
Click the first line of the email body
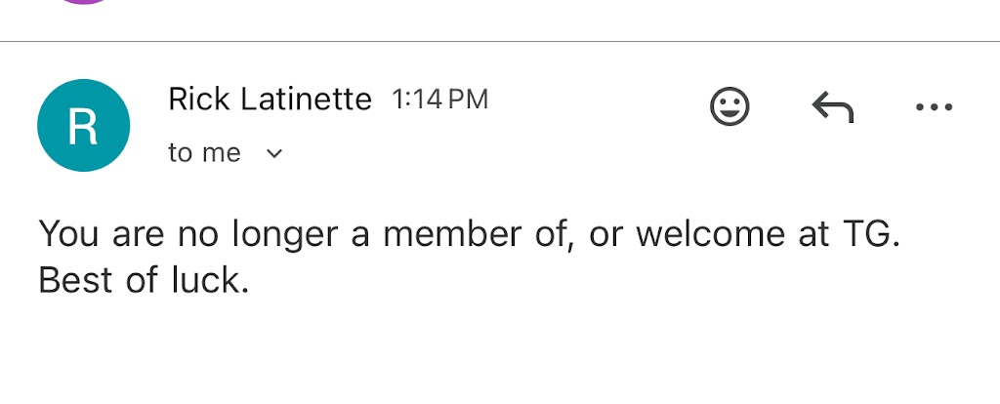[x=467, y=235]
